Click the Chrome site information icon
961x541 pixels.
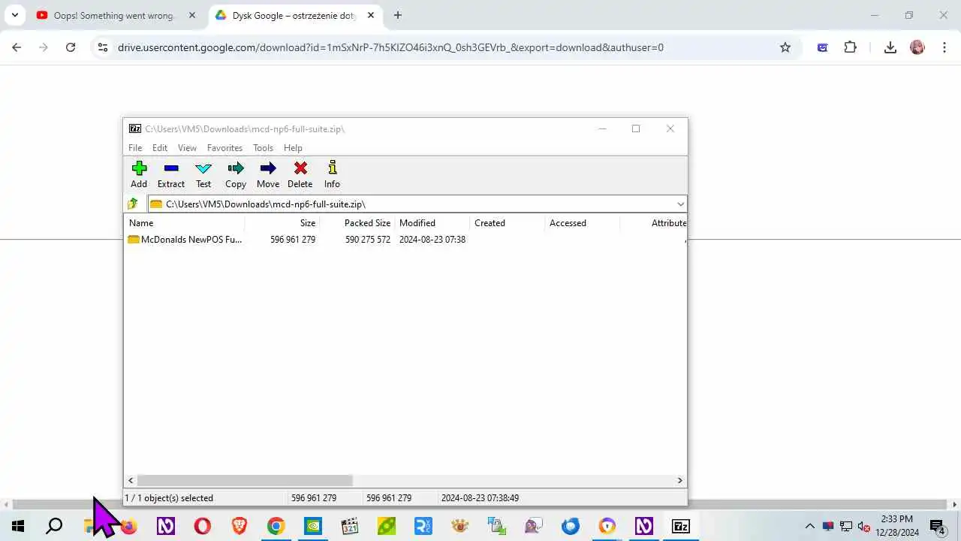pos(103,47)
